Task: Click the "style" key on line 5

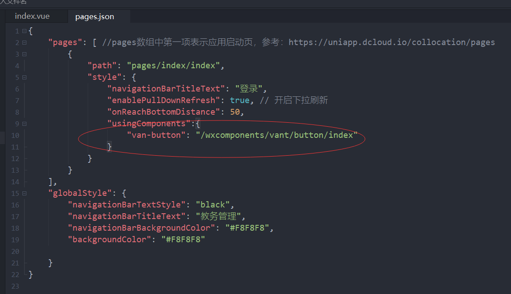Action: pos(105,77)
